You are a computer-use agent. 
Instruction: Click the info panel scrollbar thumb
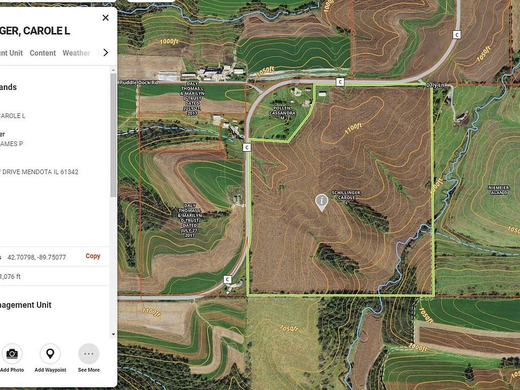tap(113, 135)
